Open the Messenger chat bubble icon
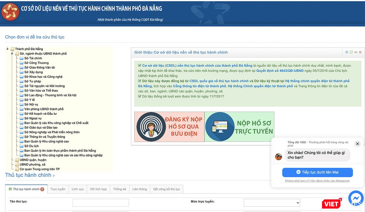 [356, 198]
